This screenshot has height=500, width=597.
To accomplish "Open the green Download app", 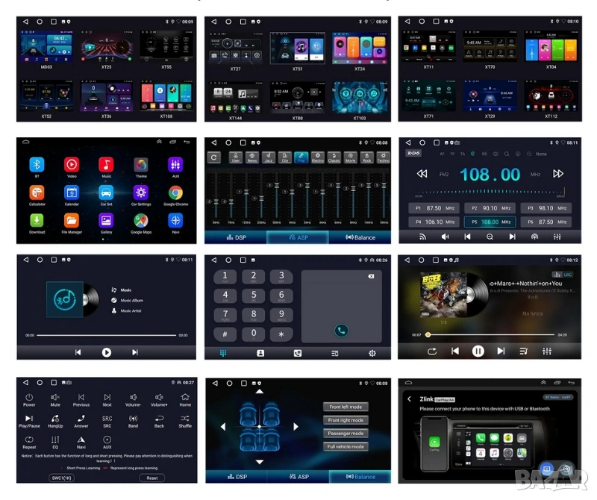I will tap(37, 220).
